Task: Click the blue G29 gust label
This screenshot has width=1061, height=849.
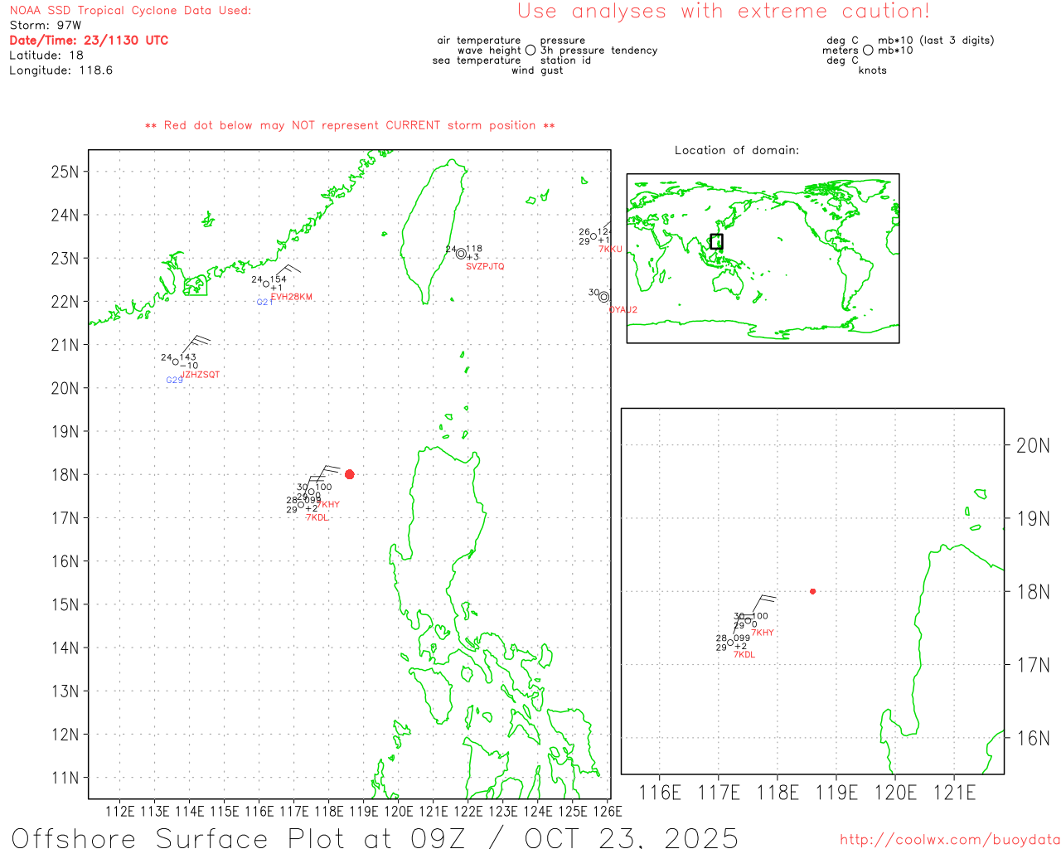Action: (174, 381)
